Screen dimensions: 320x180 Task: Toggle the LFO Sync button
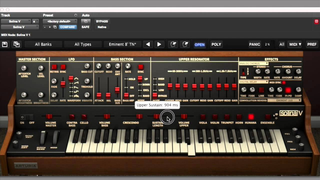pyautogui.click(x=63, y=67)
